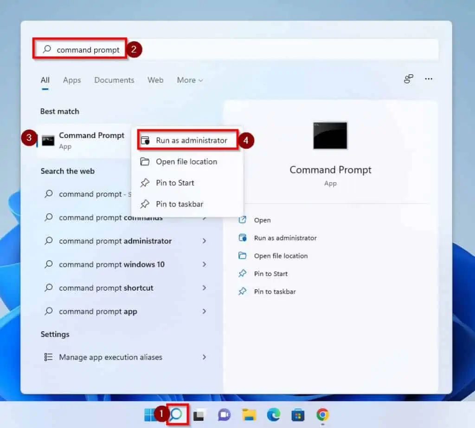Switch to the Apps search tab
475x428 pixels.
point(72,80)
